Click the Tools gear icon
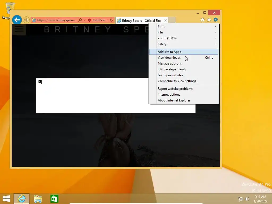Screen dimensions: 272x204 pos(216,20)
